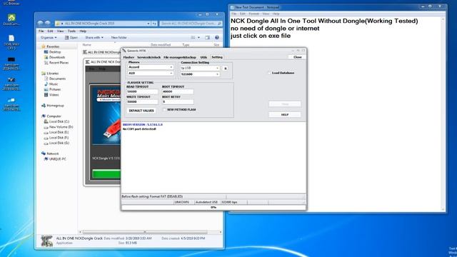
Task: Click the 'No COM port detected!' log line
Action: (139, 128)
